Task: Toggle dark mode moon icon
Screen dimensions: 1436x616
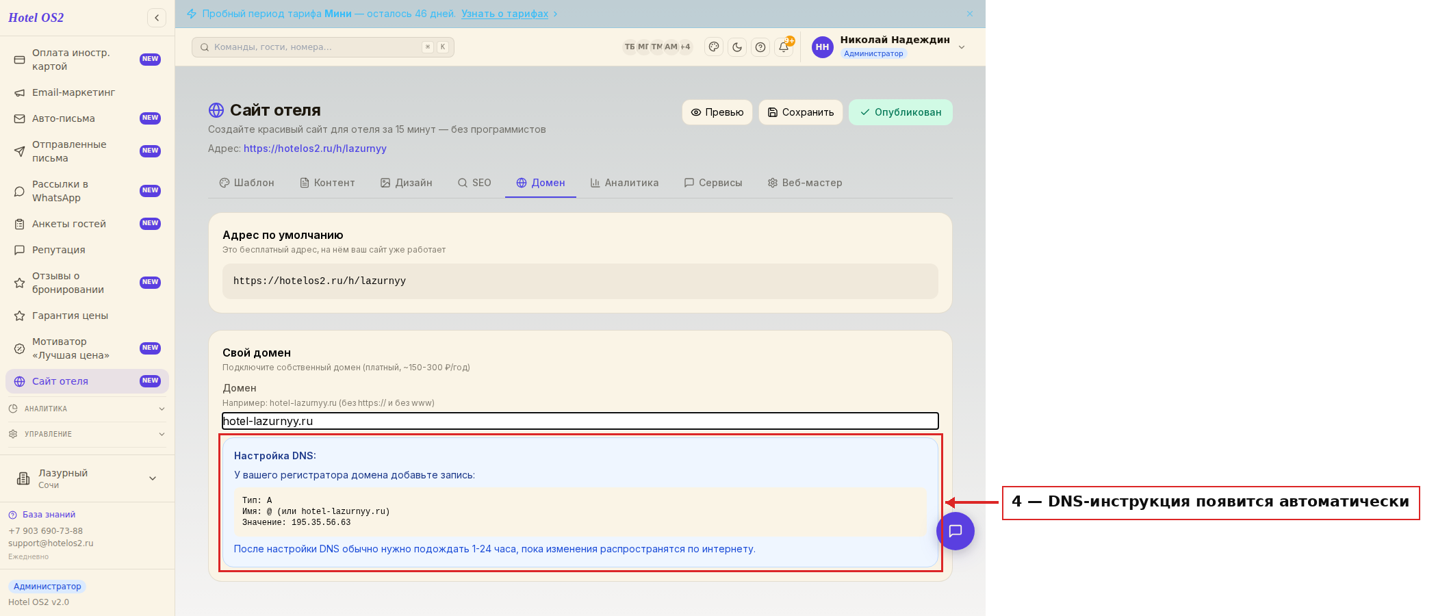Action: click(x=737, y=47)
